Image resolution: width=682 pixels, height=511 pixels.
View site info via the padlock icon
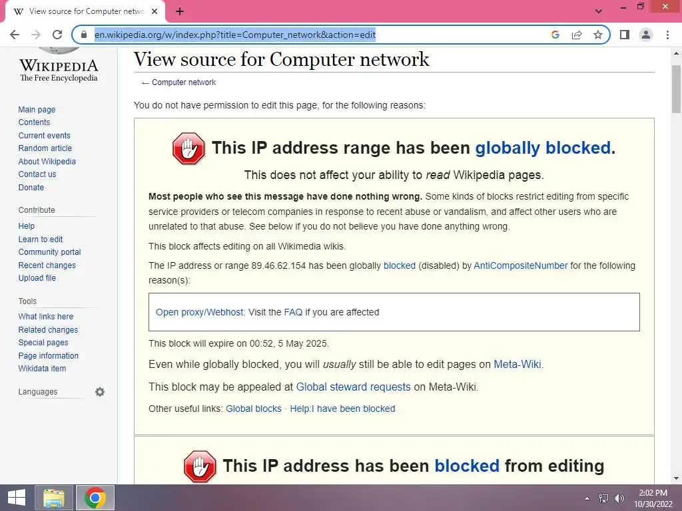pyautogui.click(x=84, y=35)
